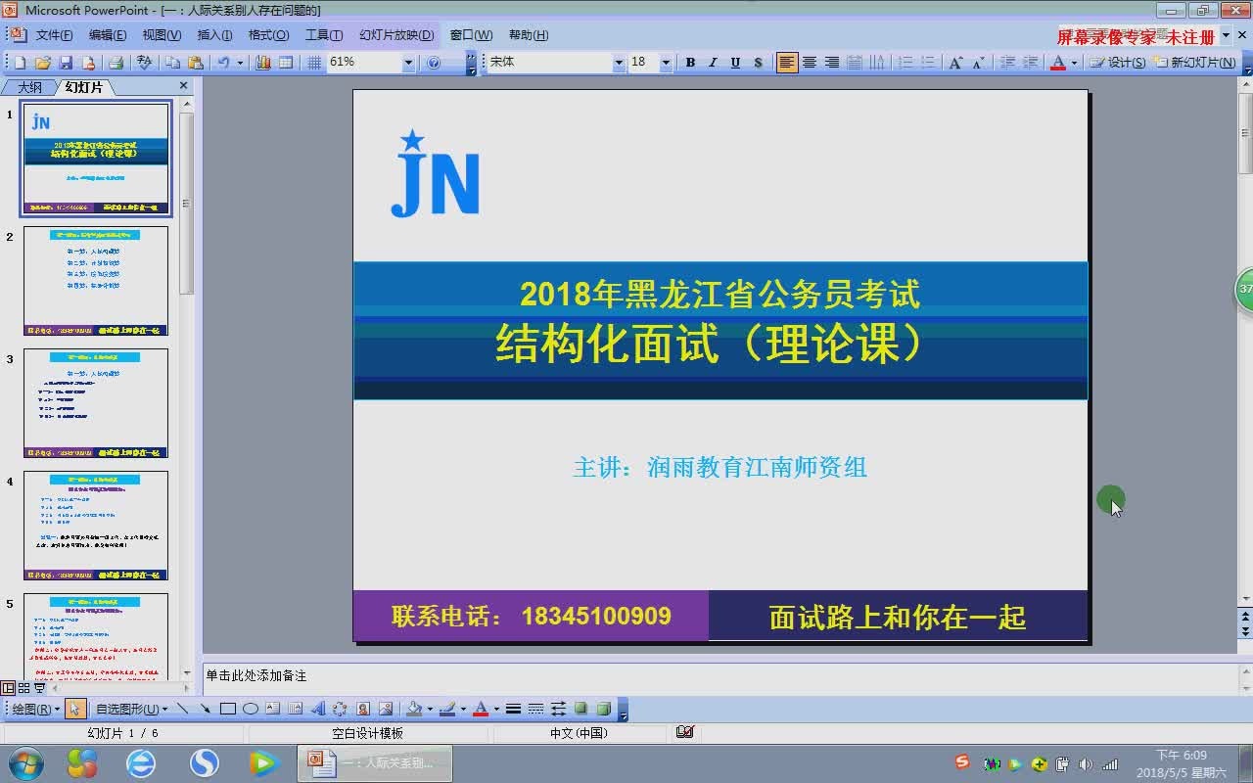Apply numbered list formatting
1253x783 pixels.
tap(905, 62)
